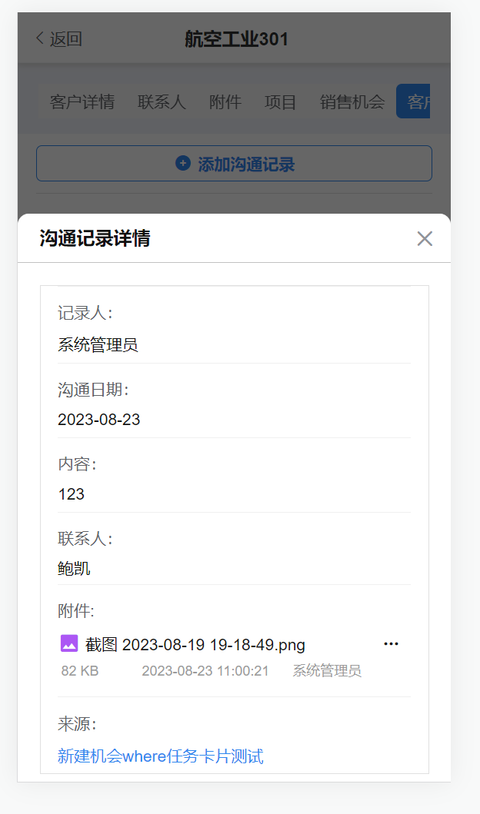
Task: Click the upload timestamp 2023-08-23 11:00:21
Action: 205,671
